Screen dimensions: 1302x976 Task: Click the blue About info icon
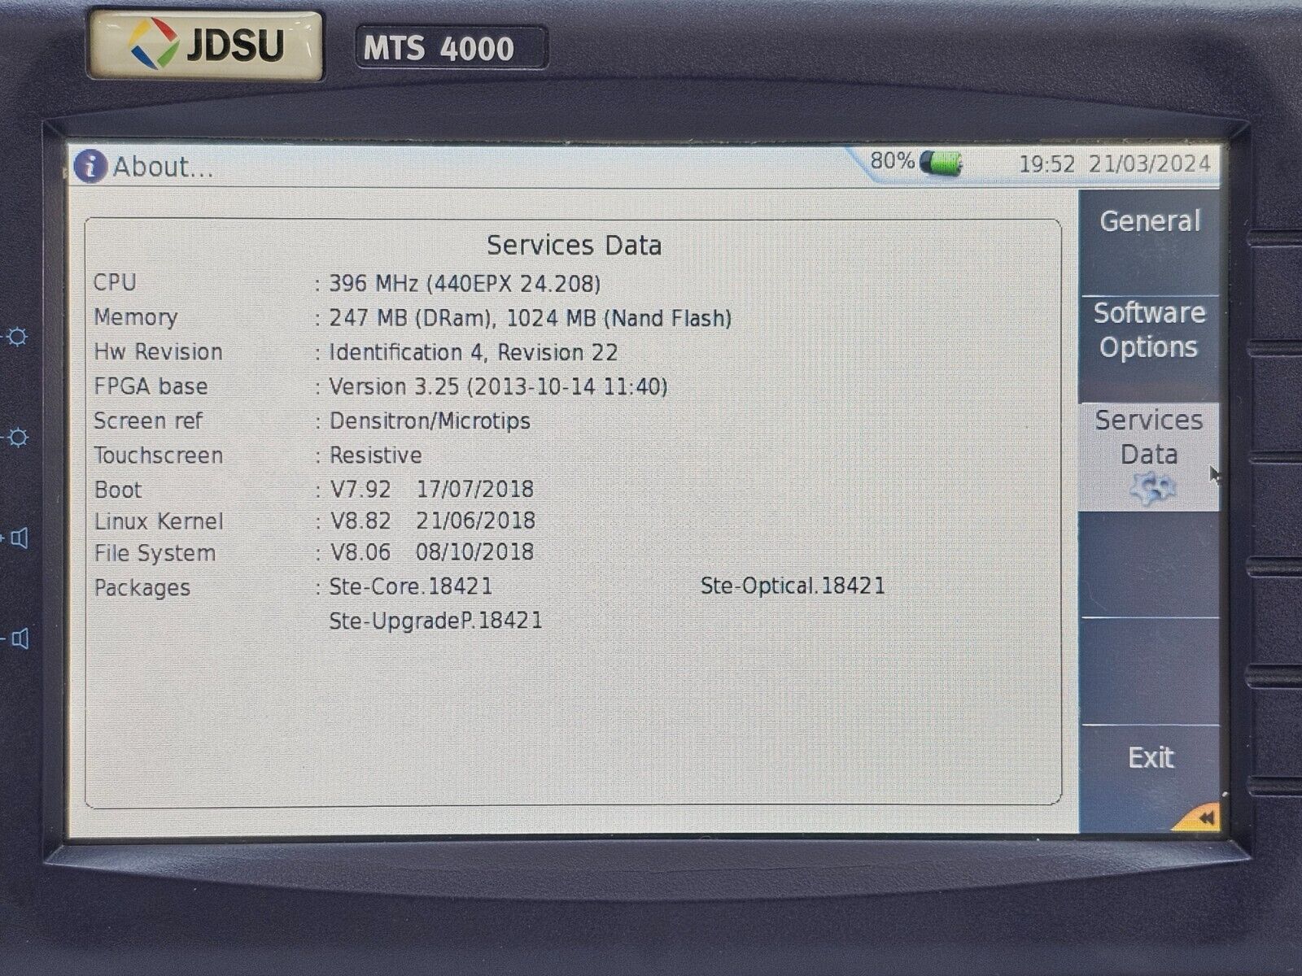pos(90,167)
